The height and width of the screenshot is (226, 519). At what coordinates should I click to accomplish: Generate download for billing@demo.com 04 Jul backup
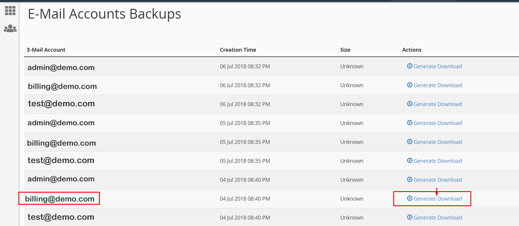coord(437,199)
